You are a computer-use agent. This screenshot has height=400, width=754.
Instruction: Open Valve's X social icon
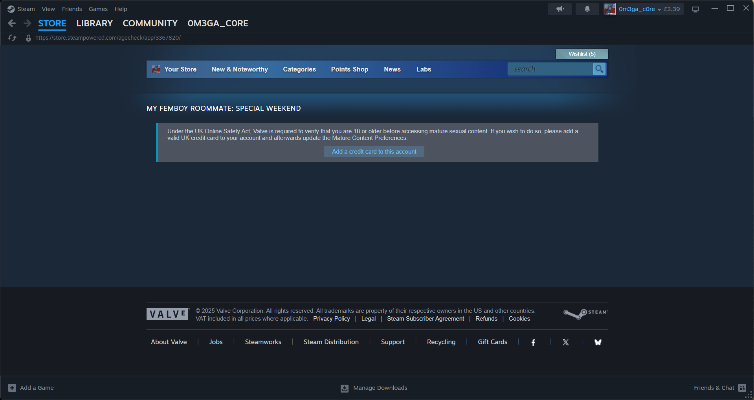[x=566, y=343]
